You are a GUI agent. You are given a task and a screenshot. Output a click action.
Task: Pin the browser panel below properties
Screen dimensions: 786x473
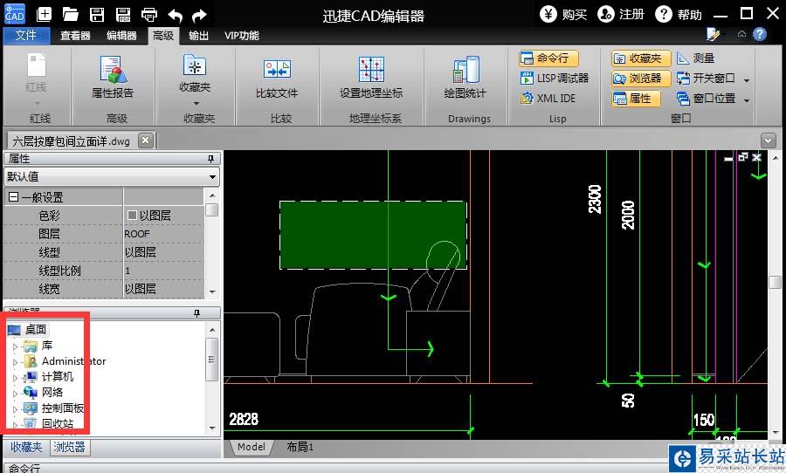196,313
